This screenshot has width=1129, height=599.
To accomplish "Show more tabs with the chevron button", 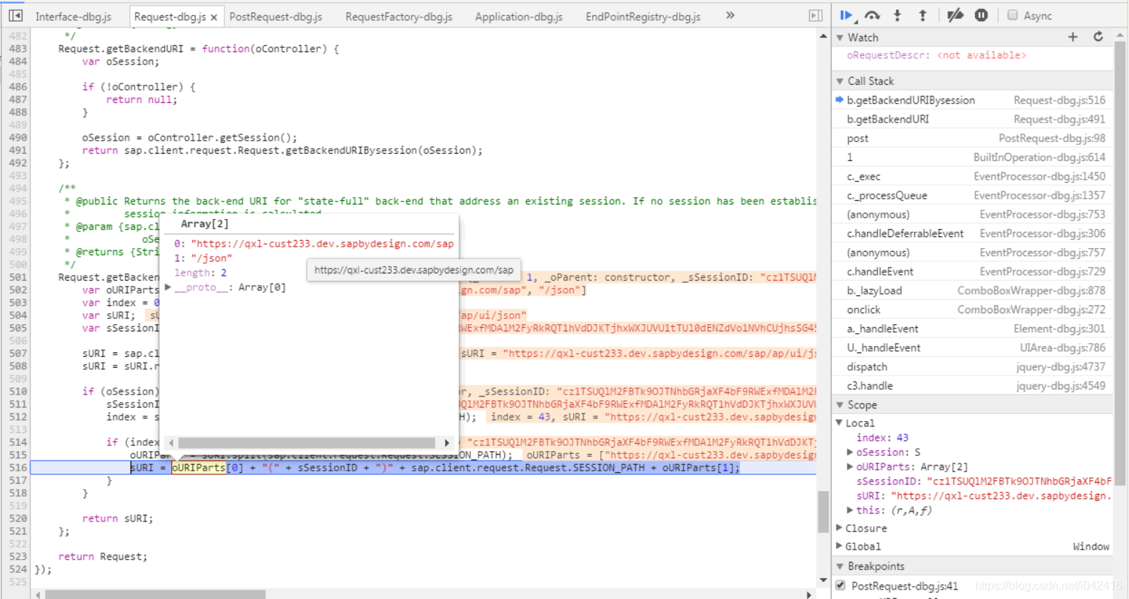I will point(730,15).
